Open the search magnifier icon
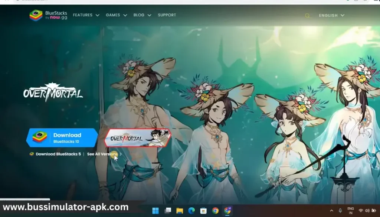Screen dimensions: 380x217 [x=307, y=16]
